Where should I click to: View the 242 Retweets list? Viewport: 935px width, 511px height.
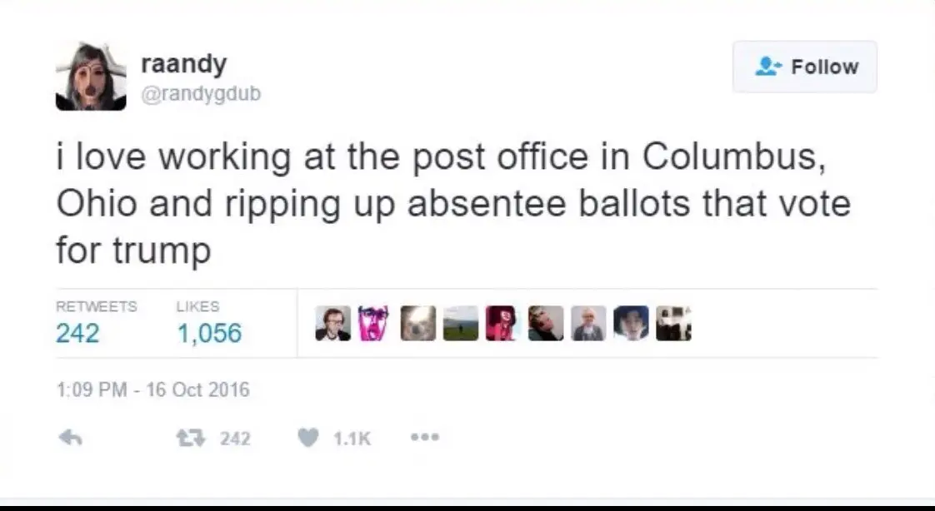pyautogui.click(x=96, y=322)
